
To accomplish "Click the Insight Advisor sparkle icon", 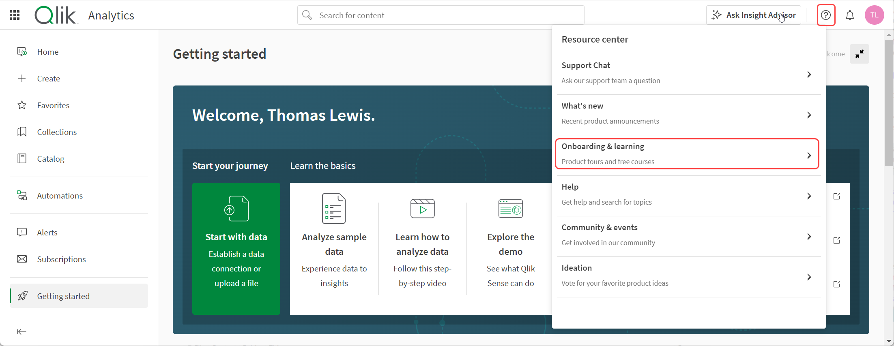I will 717,15.
